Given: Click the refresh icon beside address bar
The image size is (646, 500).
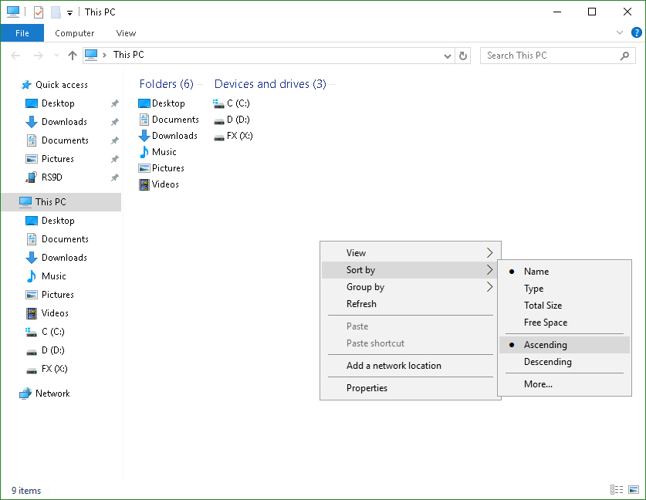Looking at the screenshot, I should pyautogui.click(x=463, y=56).
